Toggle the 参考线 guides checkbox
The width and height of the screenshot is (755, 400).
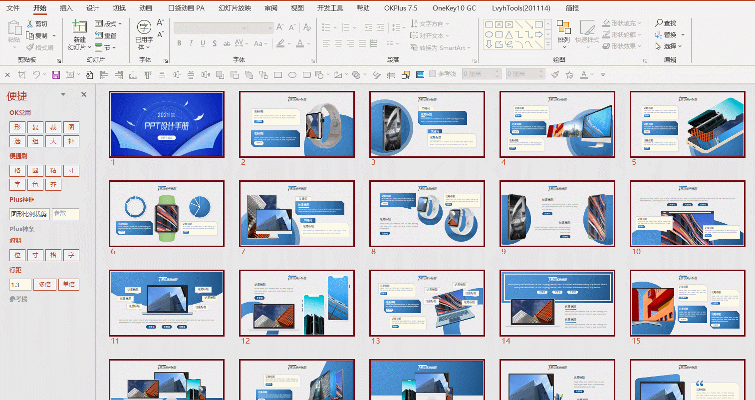click(433, 74)
